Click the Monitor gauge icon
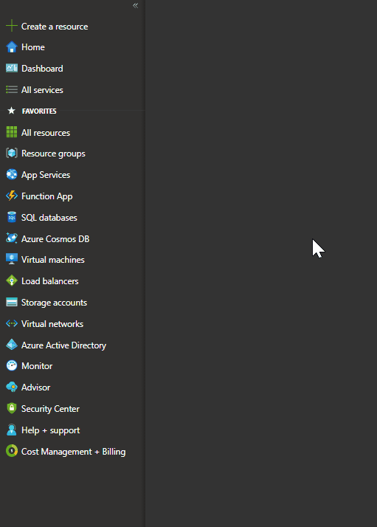 pyautogui.click(x=12, y=365)
